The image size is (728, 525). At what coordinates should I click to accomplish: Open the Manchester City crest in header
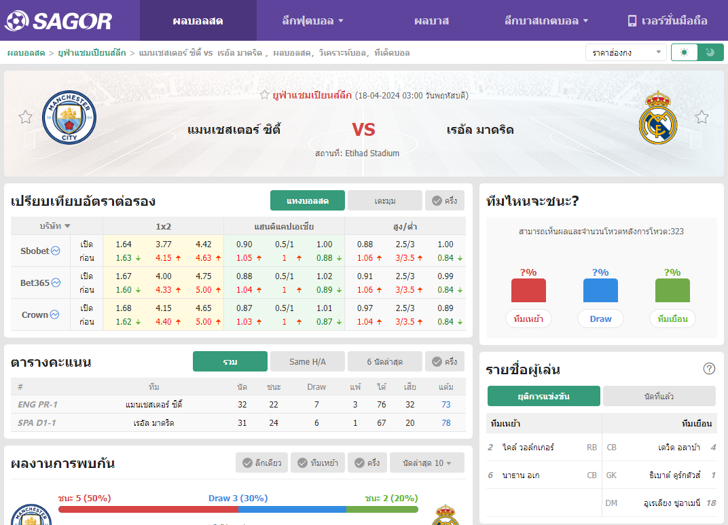point(69,117)
